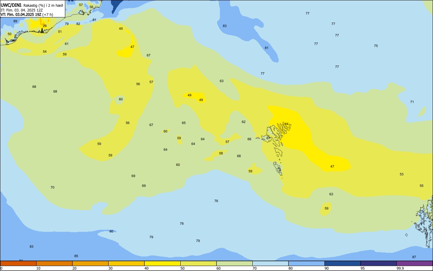433x271 pixels.
Task: Click the map value 66
Action: (249, 139)
